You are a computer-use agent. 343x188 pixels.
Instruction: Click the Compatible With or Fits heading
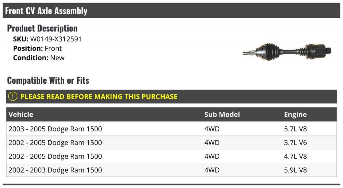[48, 80]
